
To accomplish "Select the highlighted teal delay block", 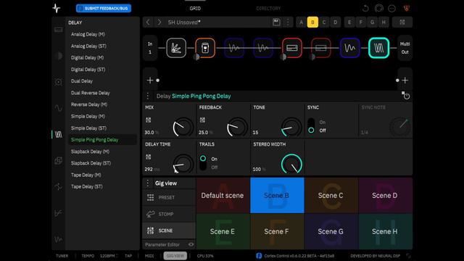I will 378,48.
